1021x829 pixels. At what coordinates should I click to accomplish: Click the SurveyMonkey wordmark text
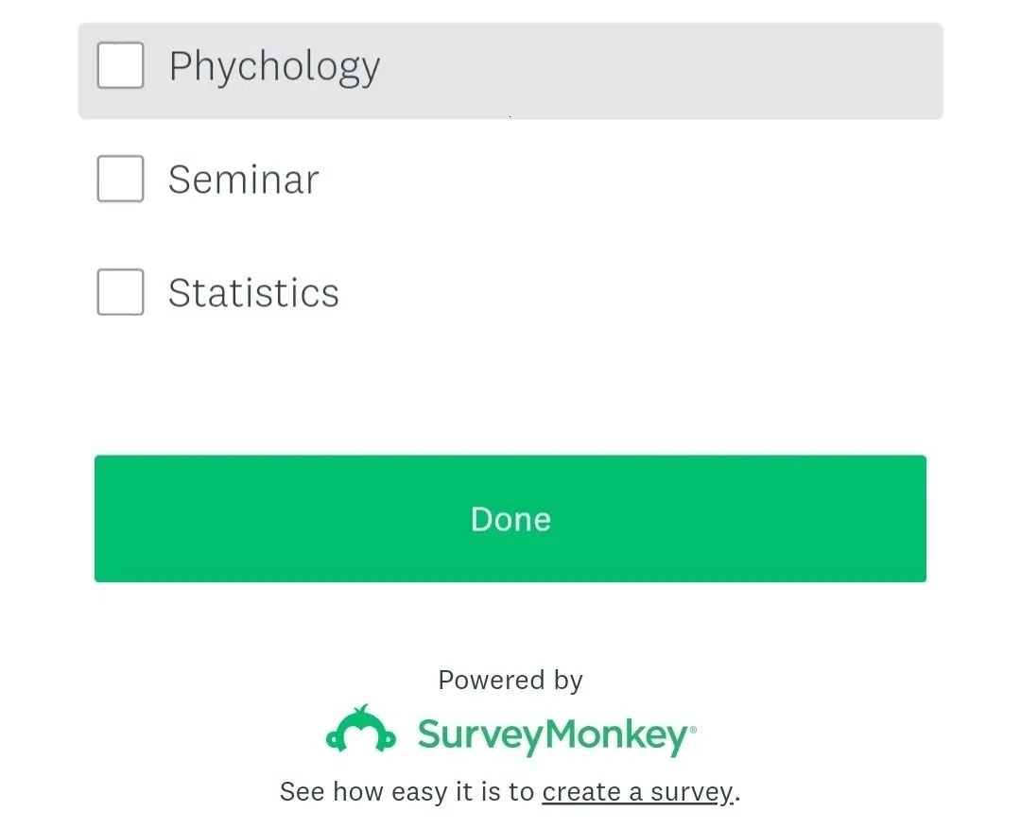[x=554, y=735]
